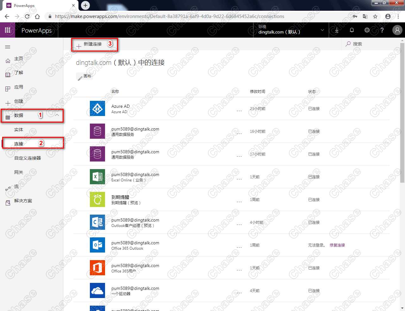Viewport: 405px width, 311px height.
Task: Toggle the 画布 edit pencil control
Action: pyautogui.click(x=84, y=76)
